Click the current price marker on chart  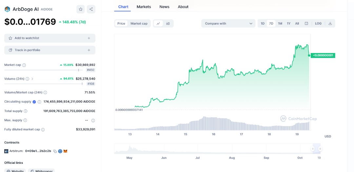click(x=309, y=55)
